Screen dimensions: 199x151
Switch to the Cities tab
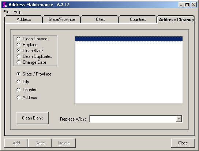click(100, 19)
